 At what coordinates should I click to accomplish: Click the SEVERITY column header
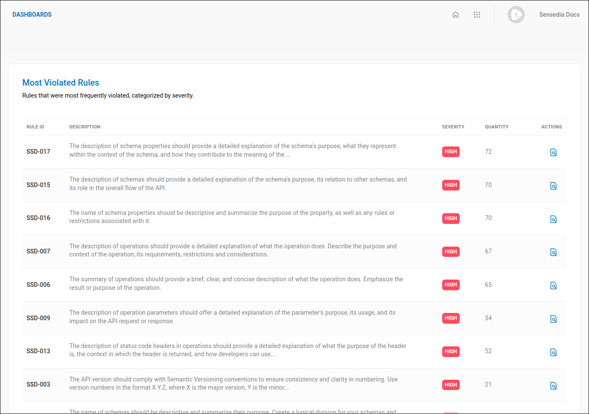coord(453,127)
